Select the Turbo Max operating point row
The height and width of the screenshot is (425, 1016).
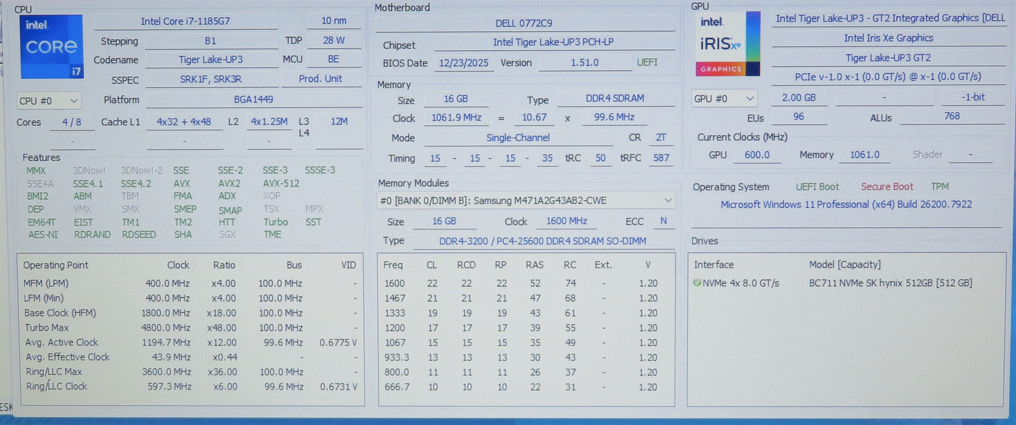tap(190, 328)
